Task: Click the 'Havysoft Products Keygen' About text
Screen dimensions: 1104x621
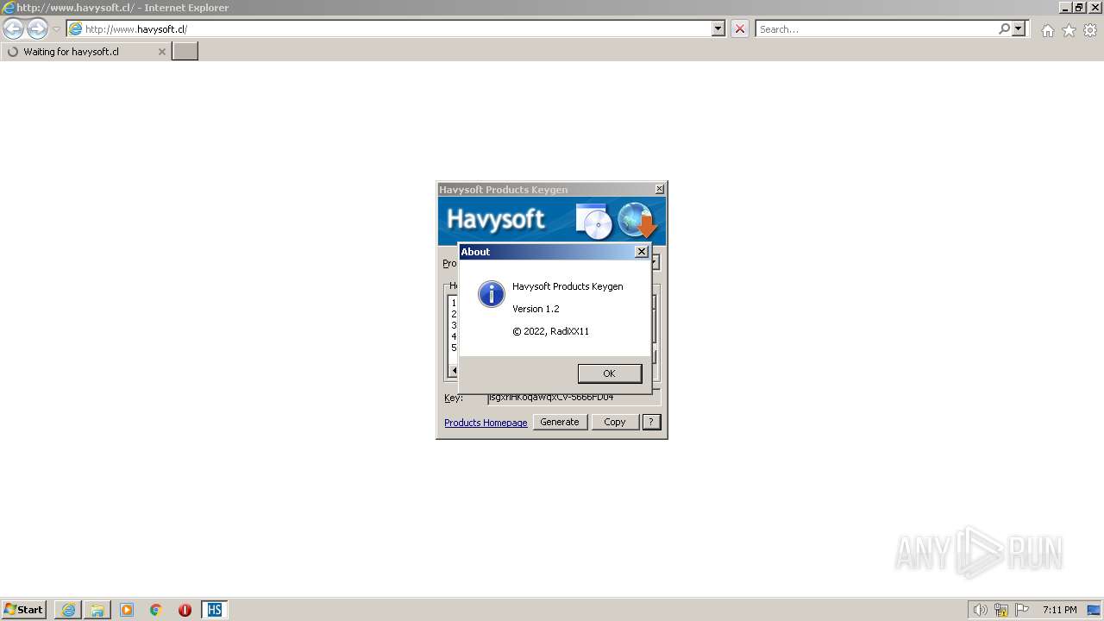Action: [x=568, y=286]
